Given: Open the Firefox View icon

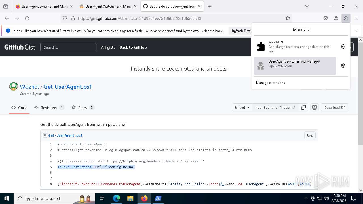Looking at the screenshot, I should [x=6, y=6].
